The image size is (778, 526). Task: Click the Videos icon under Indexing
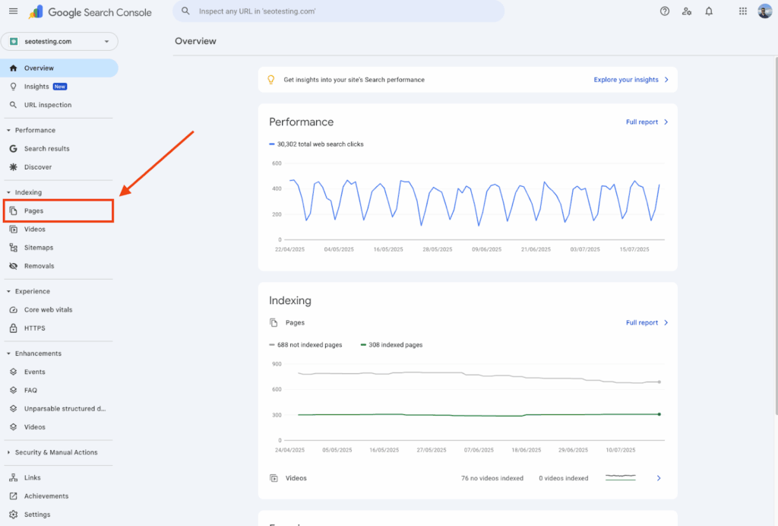click(x=14, y=230)
